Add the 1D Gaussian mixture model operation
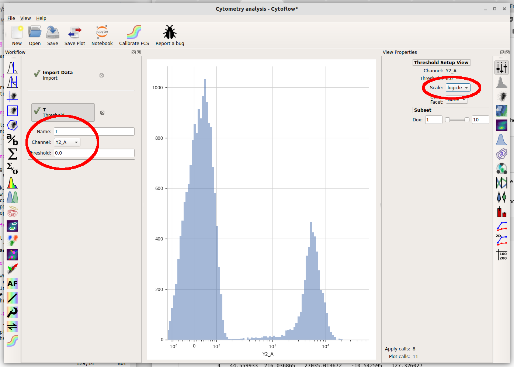This screenshot has height=367, width=514. tap(12, 197)
